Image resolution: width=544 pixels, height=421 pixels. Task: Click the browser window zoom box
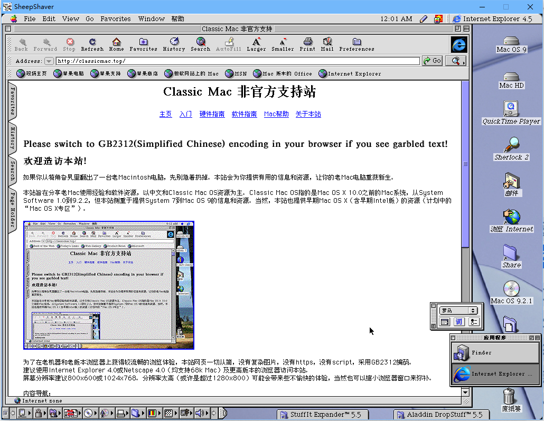click(x=458, y=29)
